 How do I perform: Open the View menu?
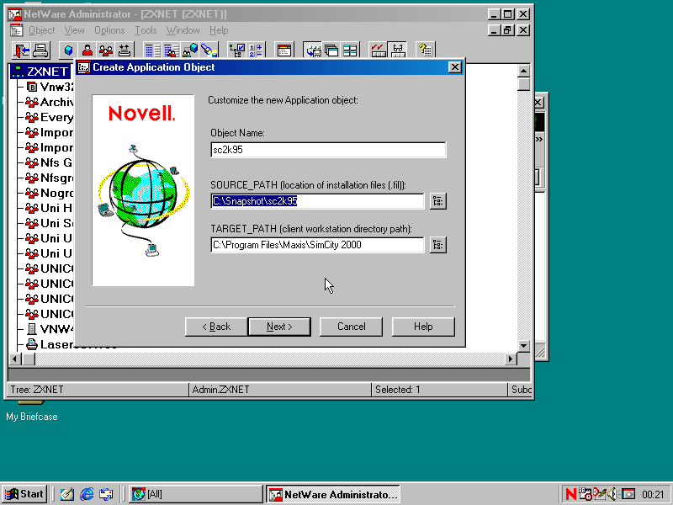click(74, 30)
